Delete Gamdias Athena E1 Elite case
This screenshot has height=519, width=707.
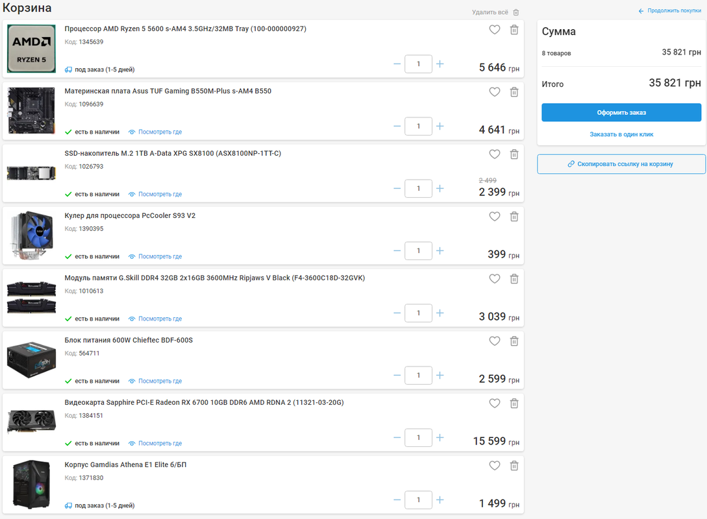click(514, 465)
